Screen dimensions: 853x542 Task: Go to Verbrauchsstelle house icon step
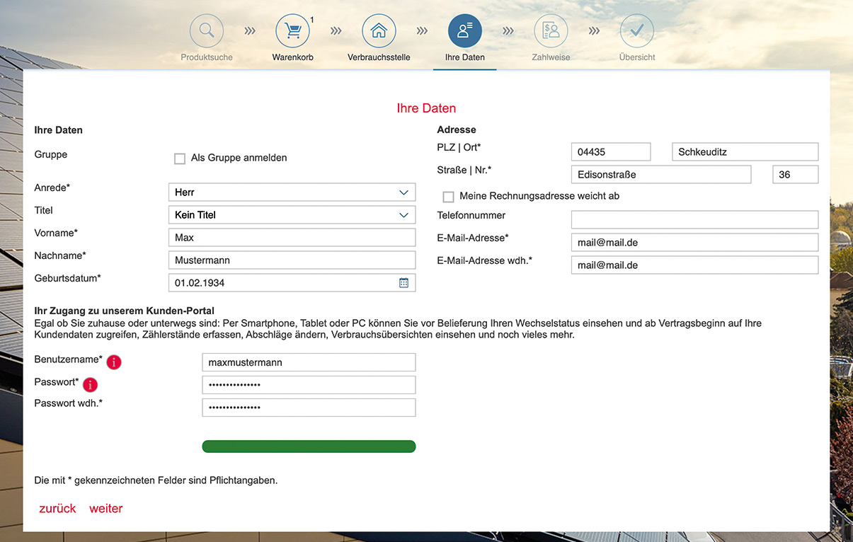pyautogui.click(x=379, y=31)
